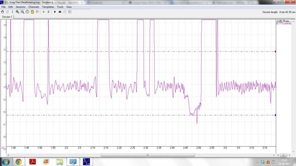296x166 pixels.
Task: Click the binoculars find icon
Action: click(x=60, y=12)
